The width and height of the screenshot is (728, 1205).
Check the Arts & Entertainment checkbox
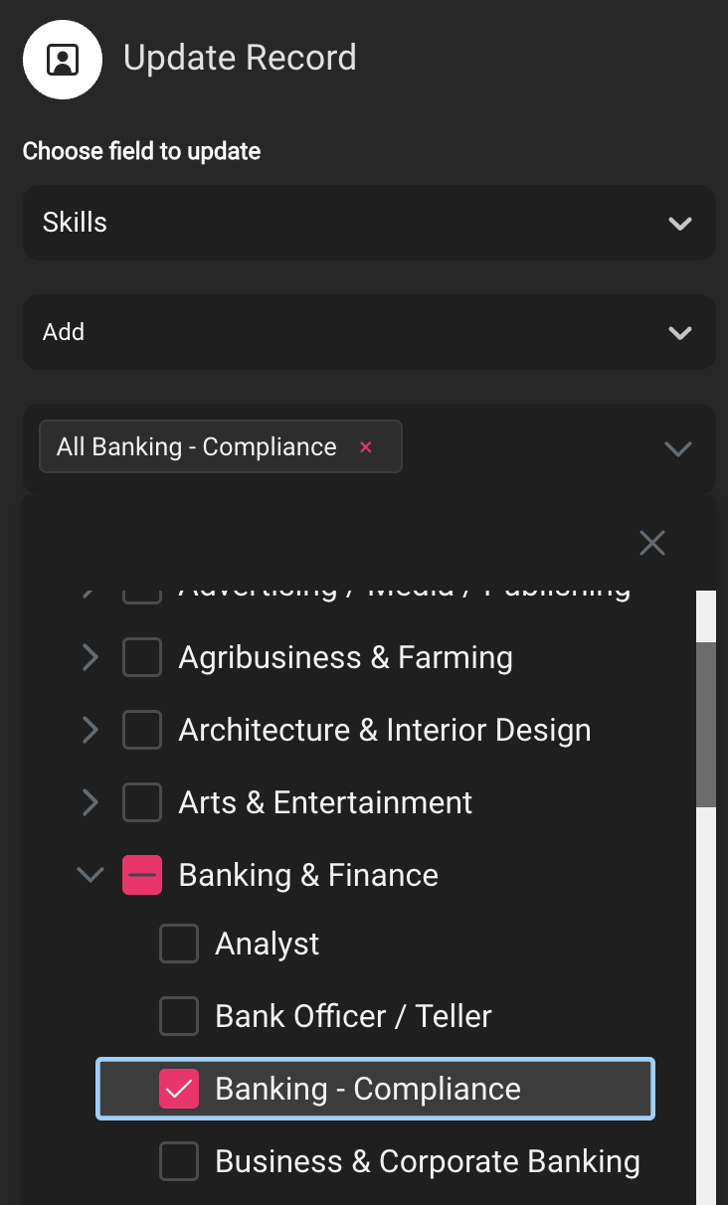pyautogui.click(x=142, y=801)
